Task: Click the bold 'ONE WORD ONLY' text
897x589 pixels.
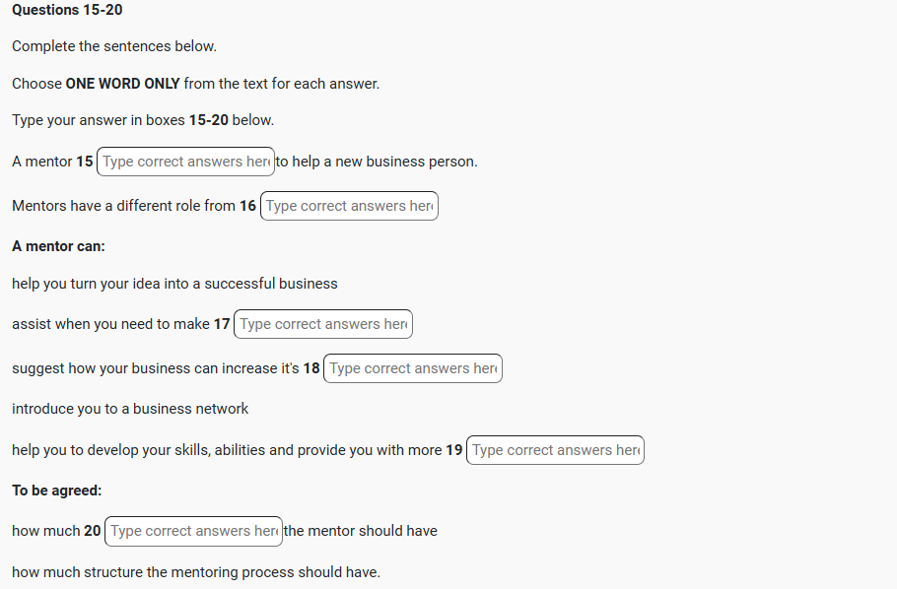Action: [x=122, y=84]
